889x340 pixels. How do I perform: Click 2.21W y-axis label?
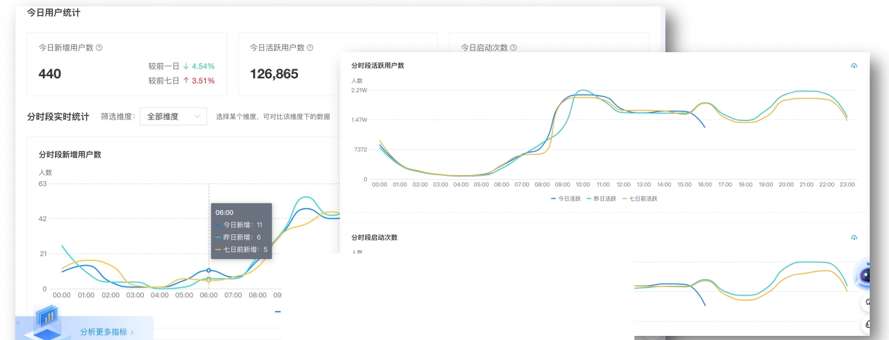(360, 90)
